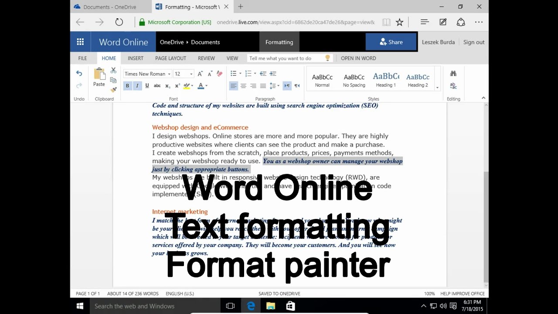Open Find with the binoculars icon
Screen dimensions: 558x314
(x=453, y=73)
